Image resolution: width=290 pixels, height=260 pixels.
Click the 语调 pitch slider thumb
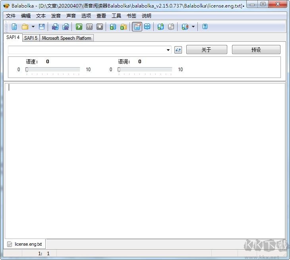119,70
